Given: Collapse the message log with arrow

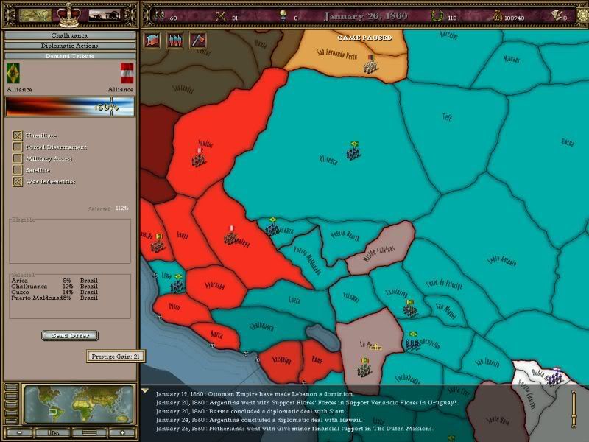Looking at the screenshot, I should (145, 391).
